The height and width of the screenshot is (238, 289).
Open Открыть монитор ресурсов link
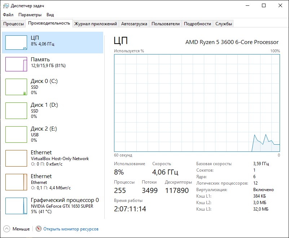[x=71, y=229]
